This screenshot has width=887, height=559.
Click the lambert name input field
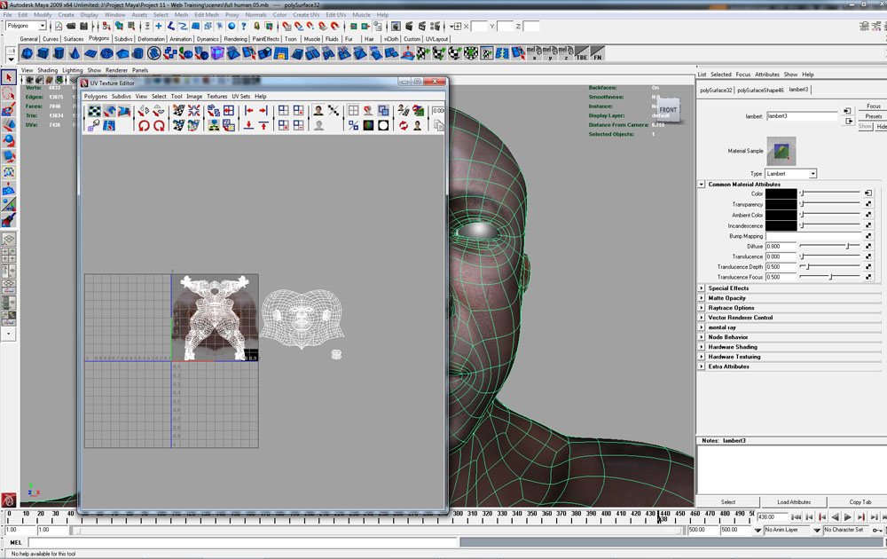click(x=802, y=116)
